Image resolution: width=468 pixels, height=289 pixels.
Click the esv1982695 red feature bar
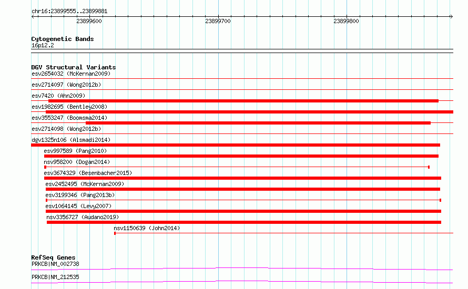click(249, 112)
